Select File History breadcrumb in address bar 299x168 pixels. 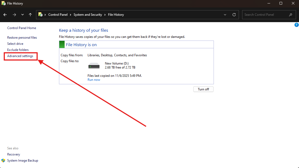tap(116, 15)
